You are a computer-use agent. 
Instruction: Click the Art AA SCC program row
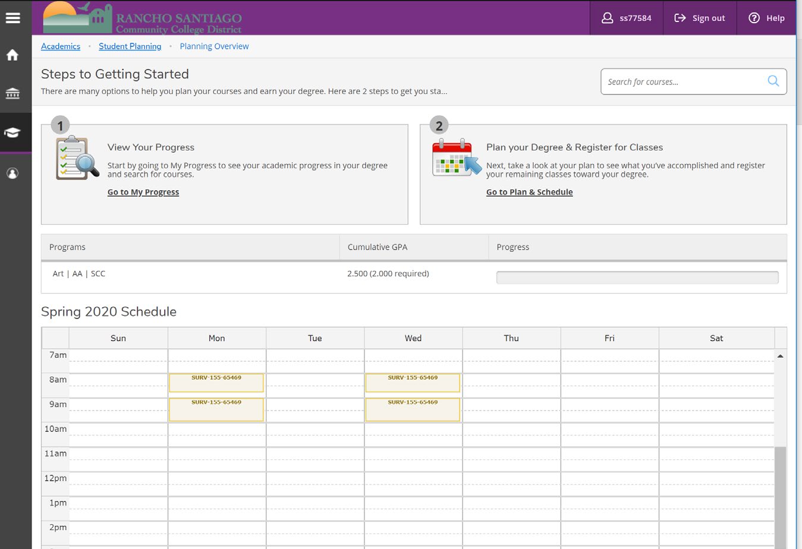click(78, 273)
